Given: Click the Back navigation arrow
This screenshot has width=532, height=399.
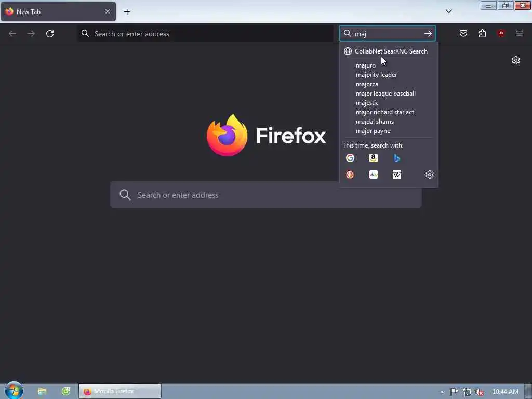Looking at the screenshot, I should click(x=12, y=34).
